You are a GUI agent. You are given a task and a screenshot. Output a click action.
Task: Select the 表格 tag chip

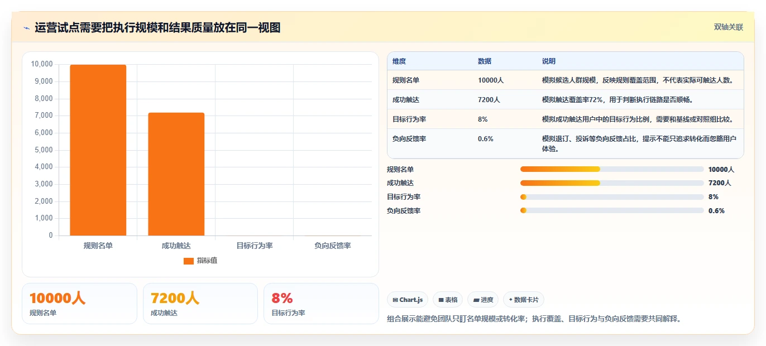click(x=448, y=300)
